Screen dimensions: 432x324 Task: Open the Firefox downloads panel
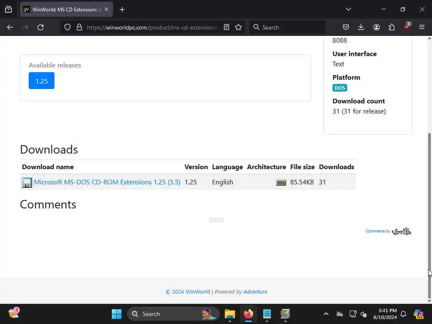[361, 27]
